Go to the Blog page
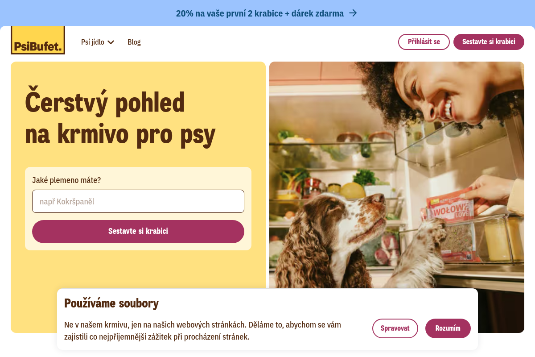The image size is (535, 357). pos(134,42)
